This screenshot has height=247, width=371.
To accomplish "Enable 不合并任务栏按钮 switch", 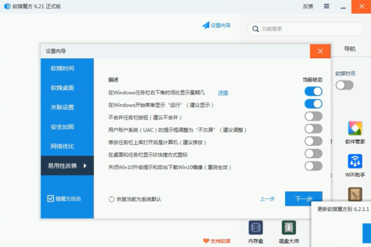I will click(313, 117).
